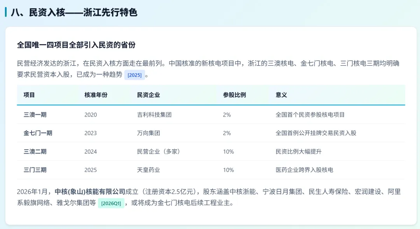Select the 核准年份 column header
The image size is (420, 229).
96,95
